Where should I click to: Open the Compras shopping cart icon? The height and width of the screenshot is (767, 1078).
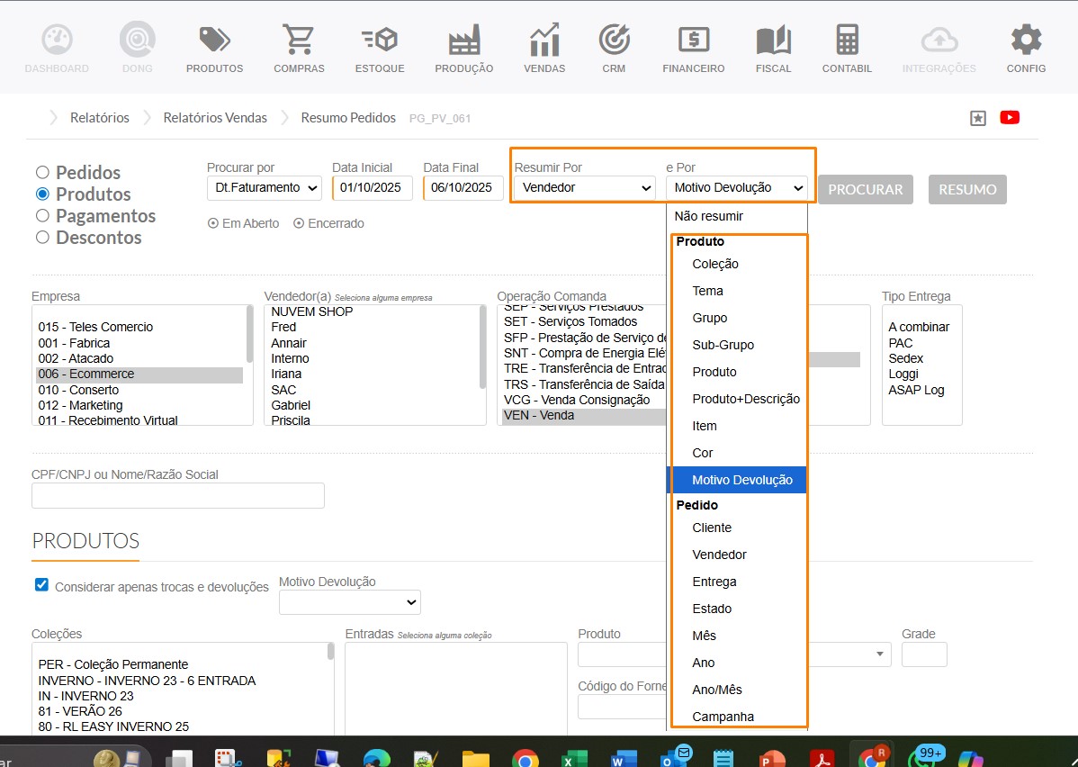pyautogui.click(x=299, y=41)
